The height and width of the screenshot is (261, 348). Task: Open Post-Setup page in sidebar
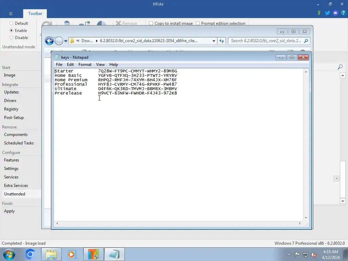(14, 117)
